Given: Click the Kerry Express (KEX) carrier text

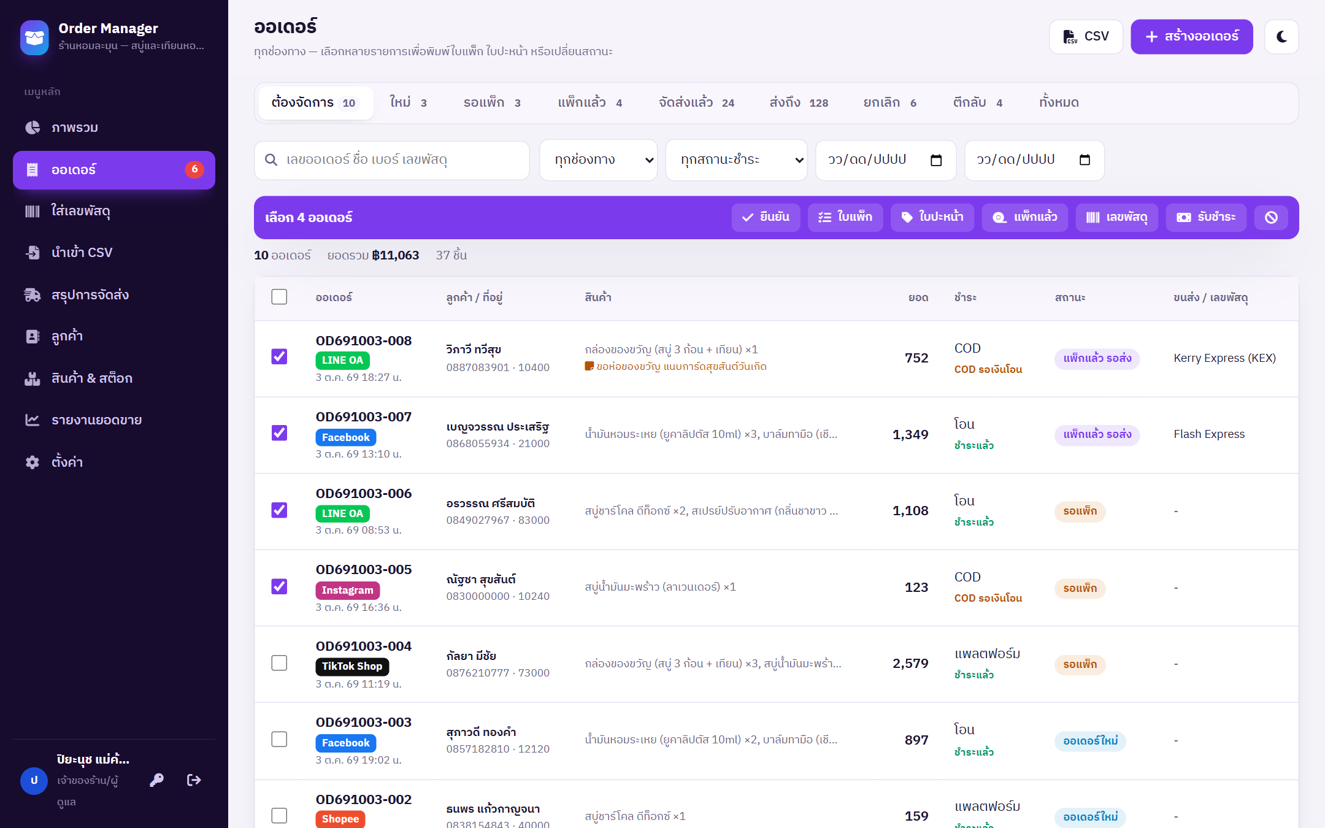Looking at the screenshot, I should tap(1224, 358).
